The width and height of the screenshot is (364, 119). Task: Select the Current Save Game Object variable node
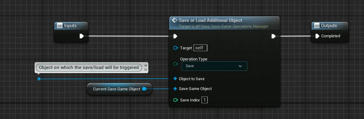(x=119, y=89)
